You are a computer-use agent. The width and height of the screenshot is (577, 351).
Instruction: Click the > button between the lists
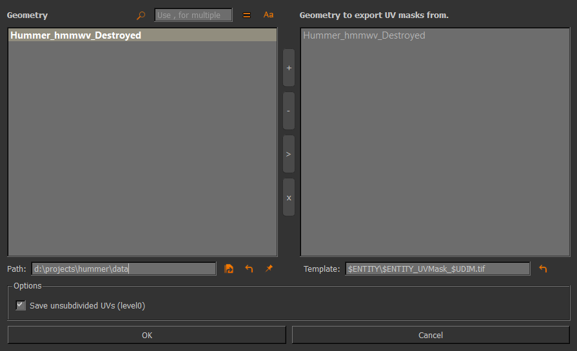288,154
